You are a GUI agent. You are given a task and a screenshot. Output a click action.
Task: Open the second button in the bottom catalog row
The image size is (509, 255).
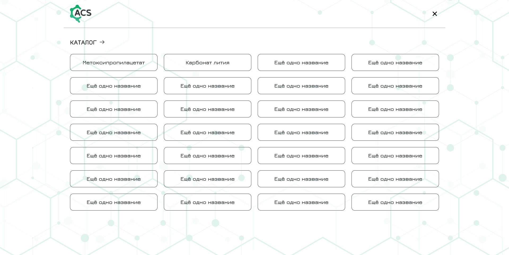tap(207, 202)
